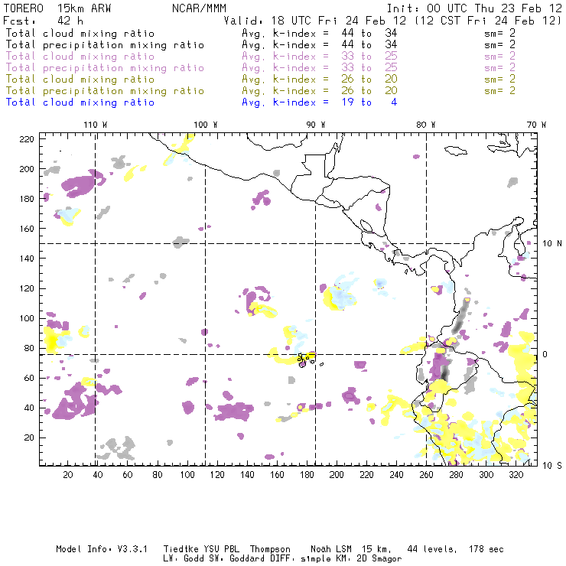This screenshot has height=566, width=566.
Task: Click the '100 W' longitude label
Action: click(206, 125)
